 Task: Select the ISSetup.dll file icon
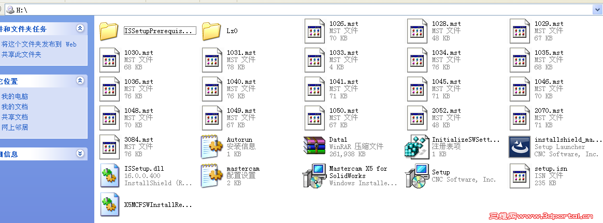coord(110,175)
